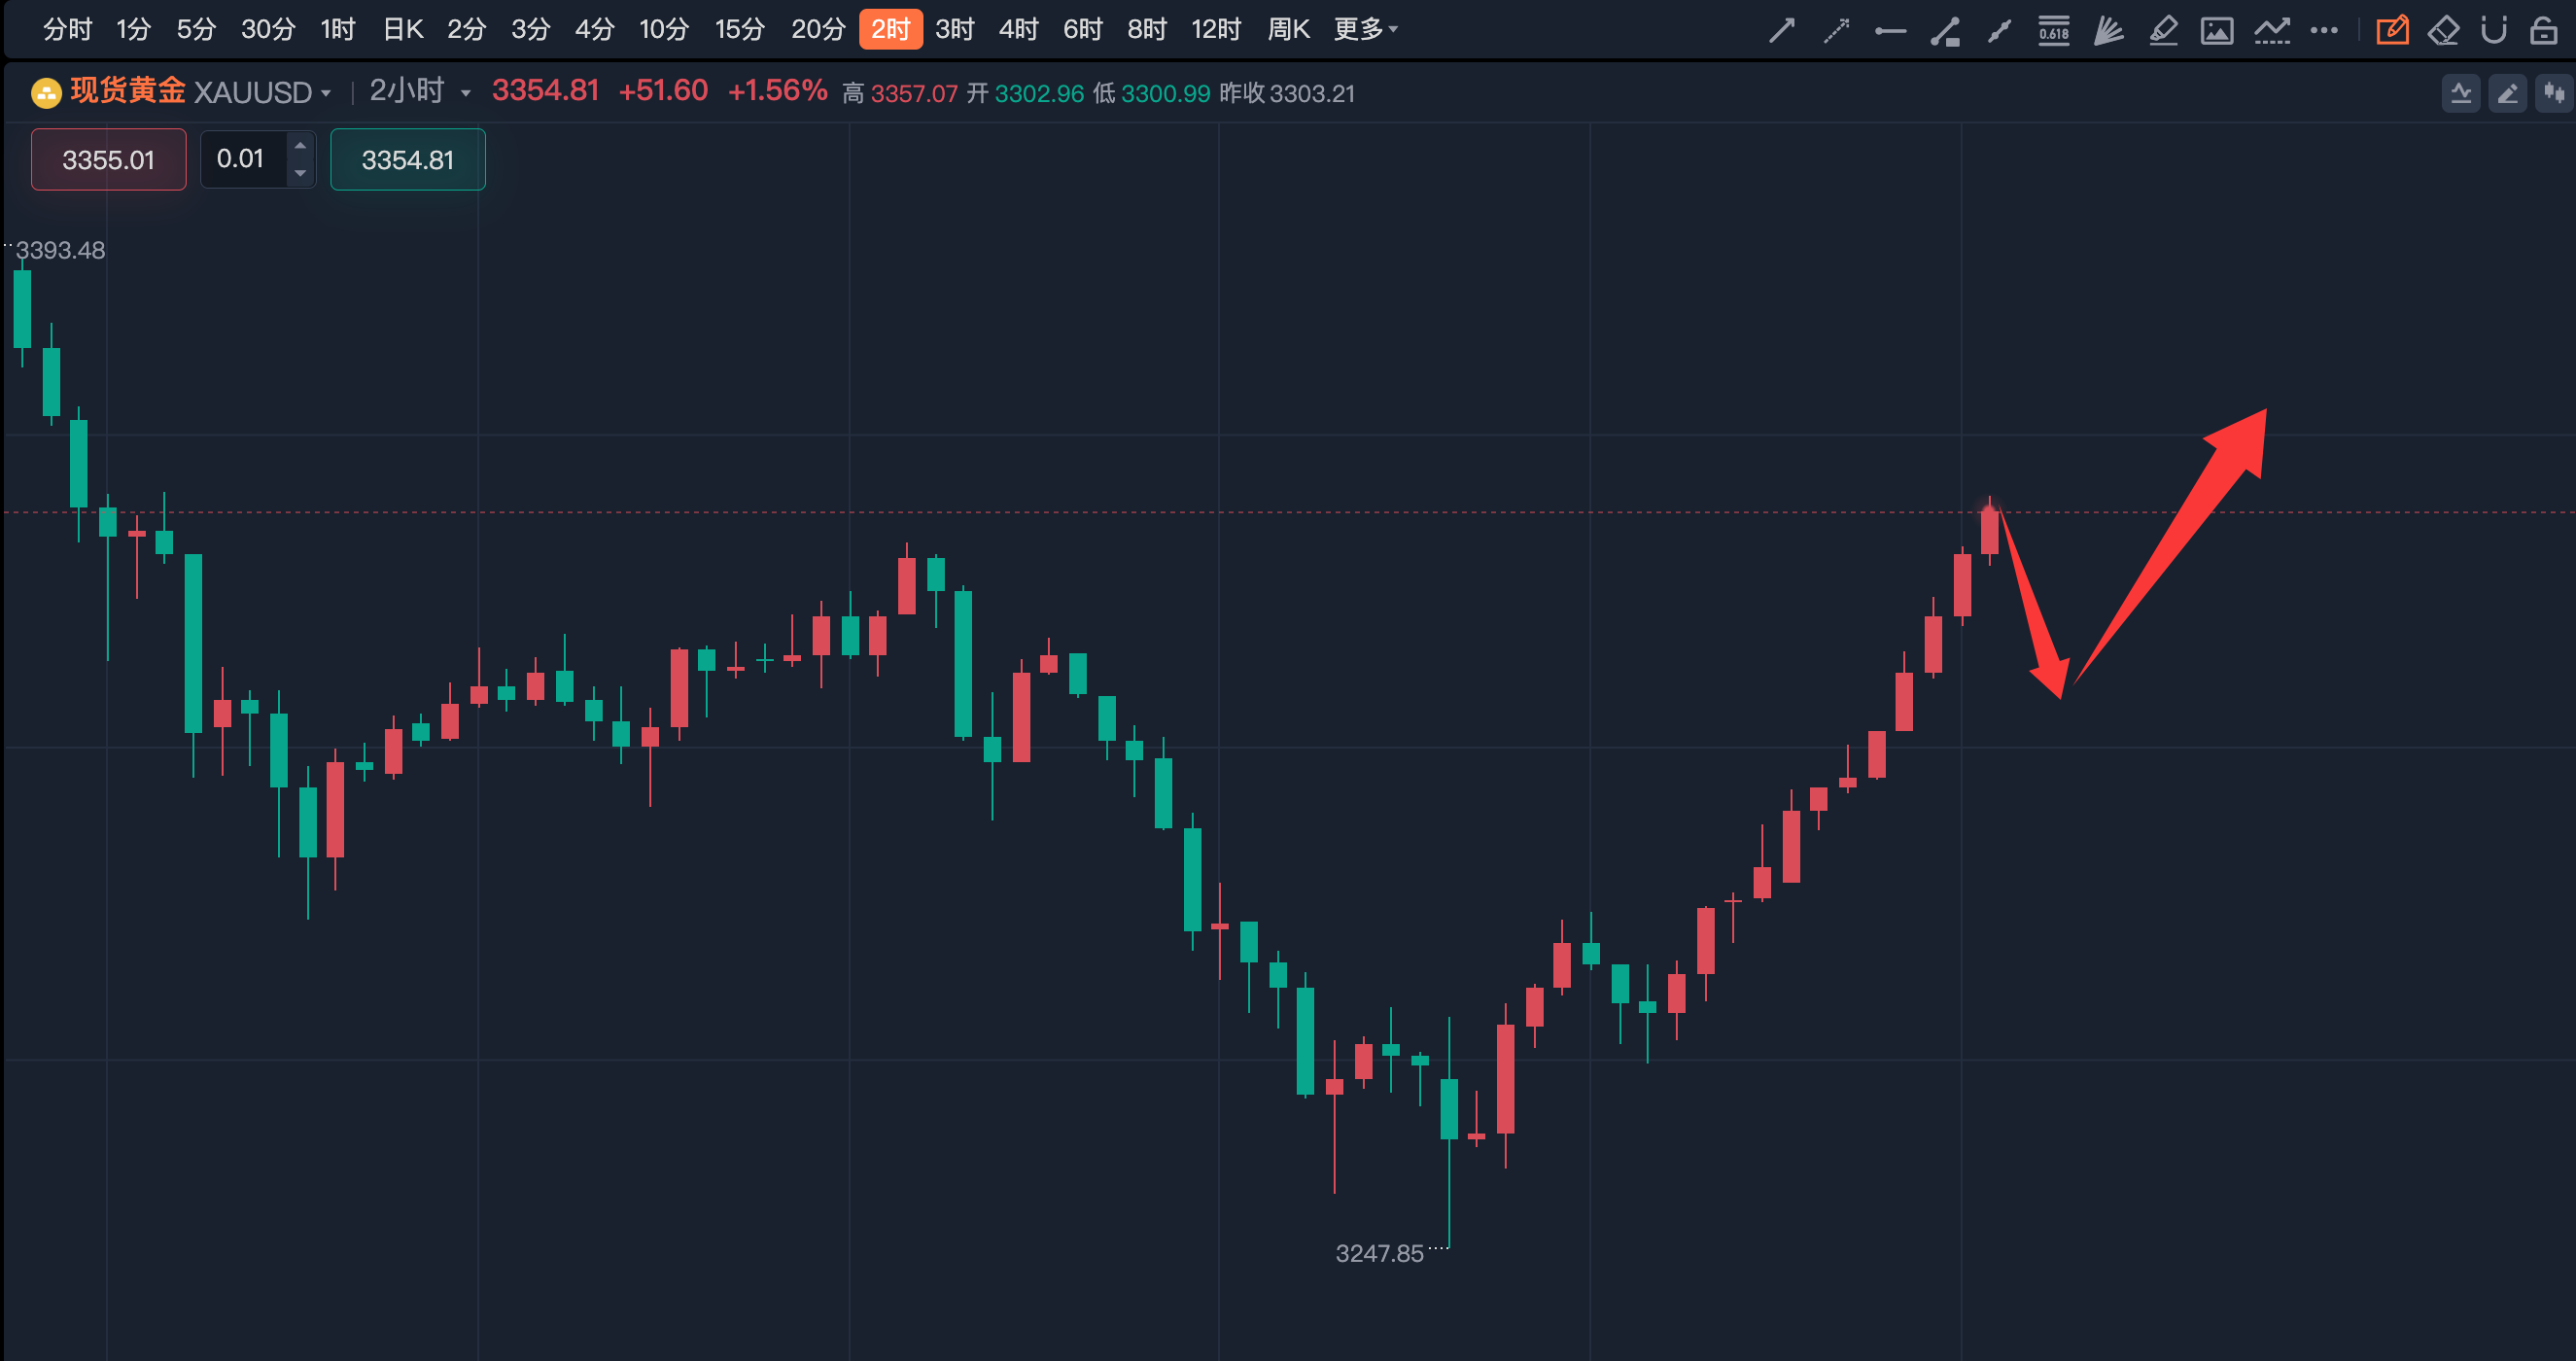The image size is (2576, 1361).
Task: Click the insert image icon
Action: 2216,30
